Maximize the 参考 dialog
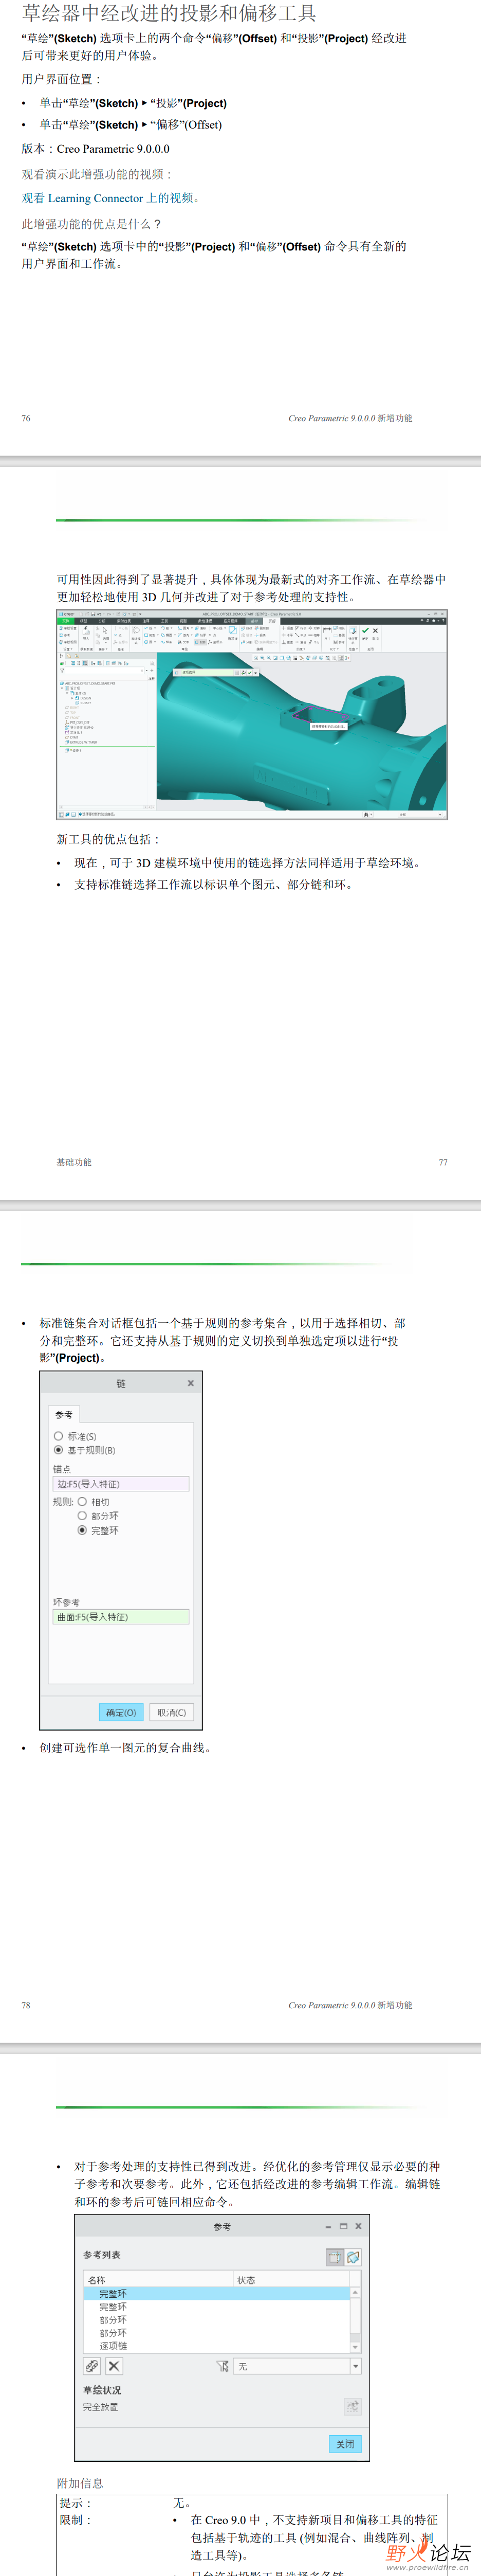This screenshot has width=481, height=2576. pyautogui.click(x=343, y=2227)
